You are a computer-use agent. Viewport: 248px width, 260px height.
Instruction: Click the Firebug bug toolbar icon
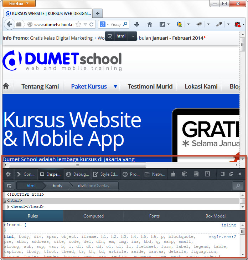199,24
